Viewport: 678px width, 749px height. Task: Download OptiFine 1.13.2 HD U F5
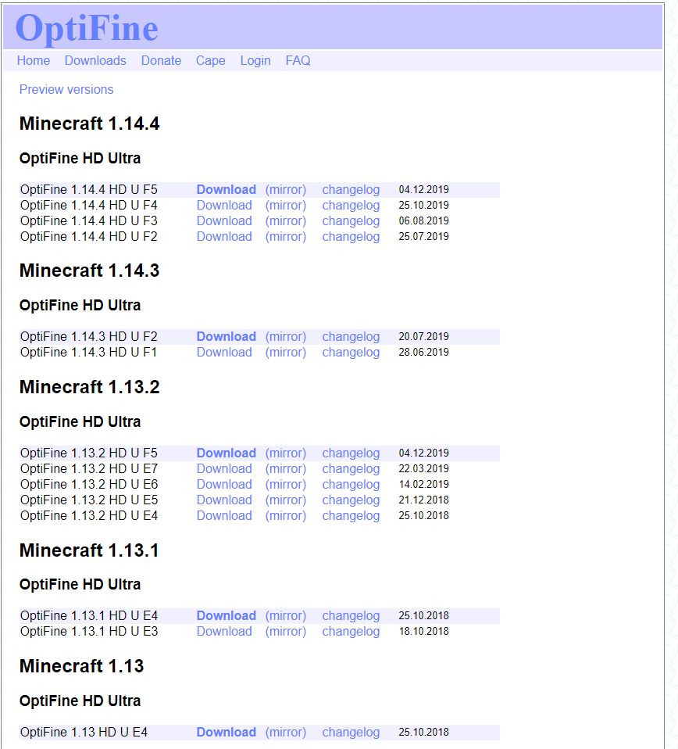click(227, 453)
